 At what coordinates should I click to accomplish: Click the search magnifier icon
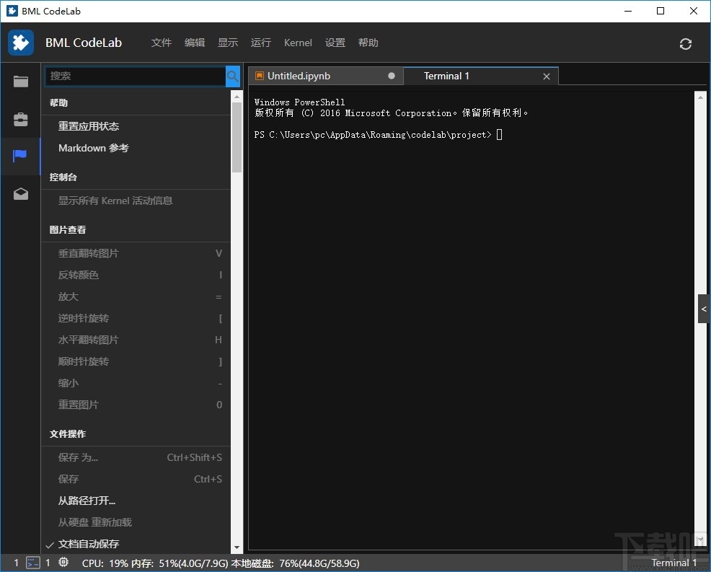231,76
